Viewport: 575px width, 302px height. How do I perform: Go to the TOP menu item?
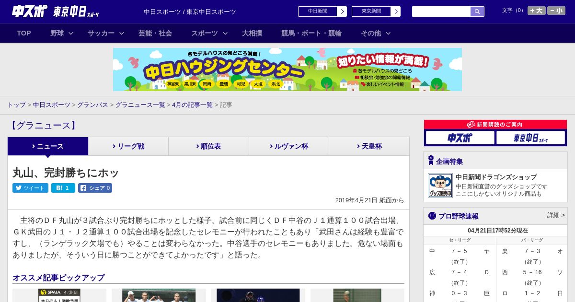pyautogui.click(x=24, y=33)
